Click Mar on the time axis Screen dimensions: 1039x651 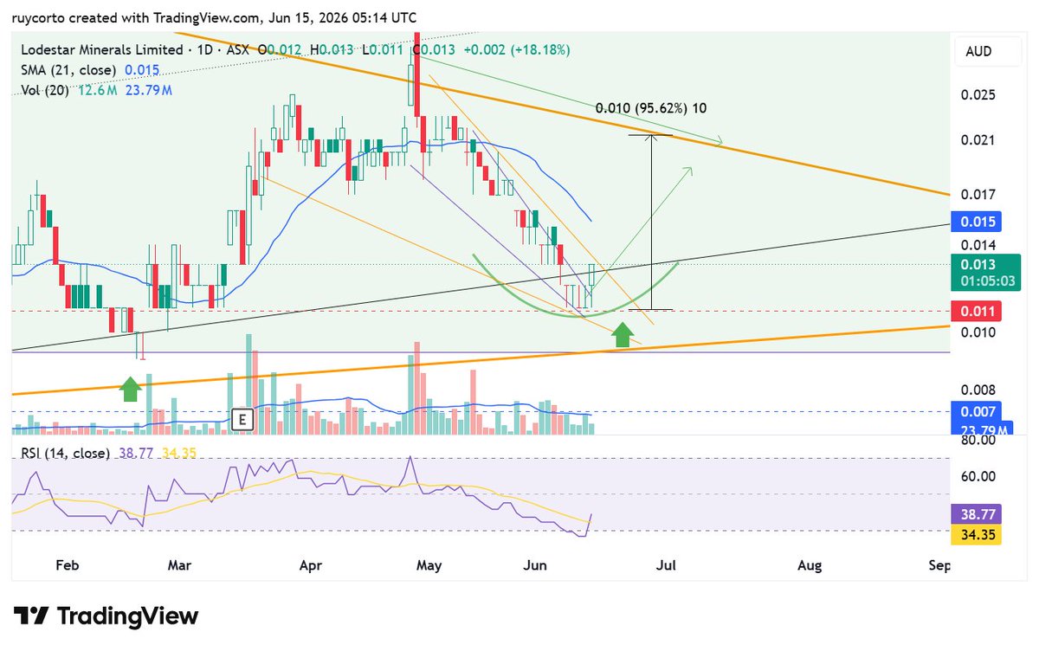[x=179, y=566]
